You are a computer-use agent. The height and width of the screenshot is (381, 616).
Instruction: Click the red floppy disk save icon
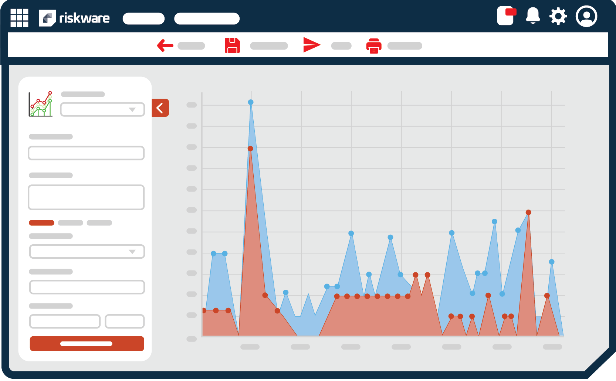232,45
